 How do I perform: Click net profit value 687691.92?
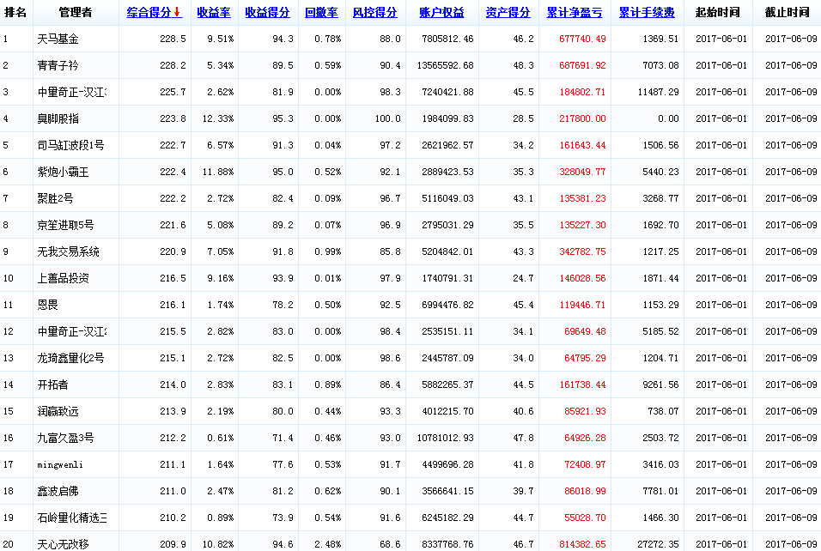click(x=582, y=65)
